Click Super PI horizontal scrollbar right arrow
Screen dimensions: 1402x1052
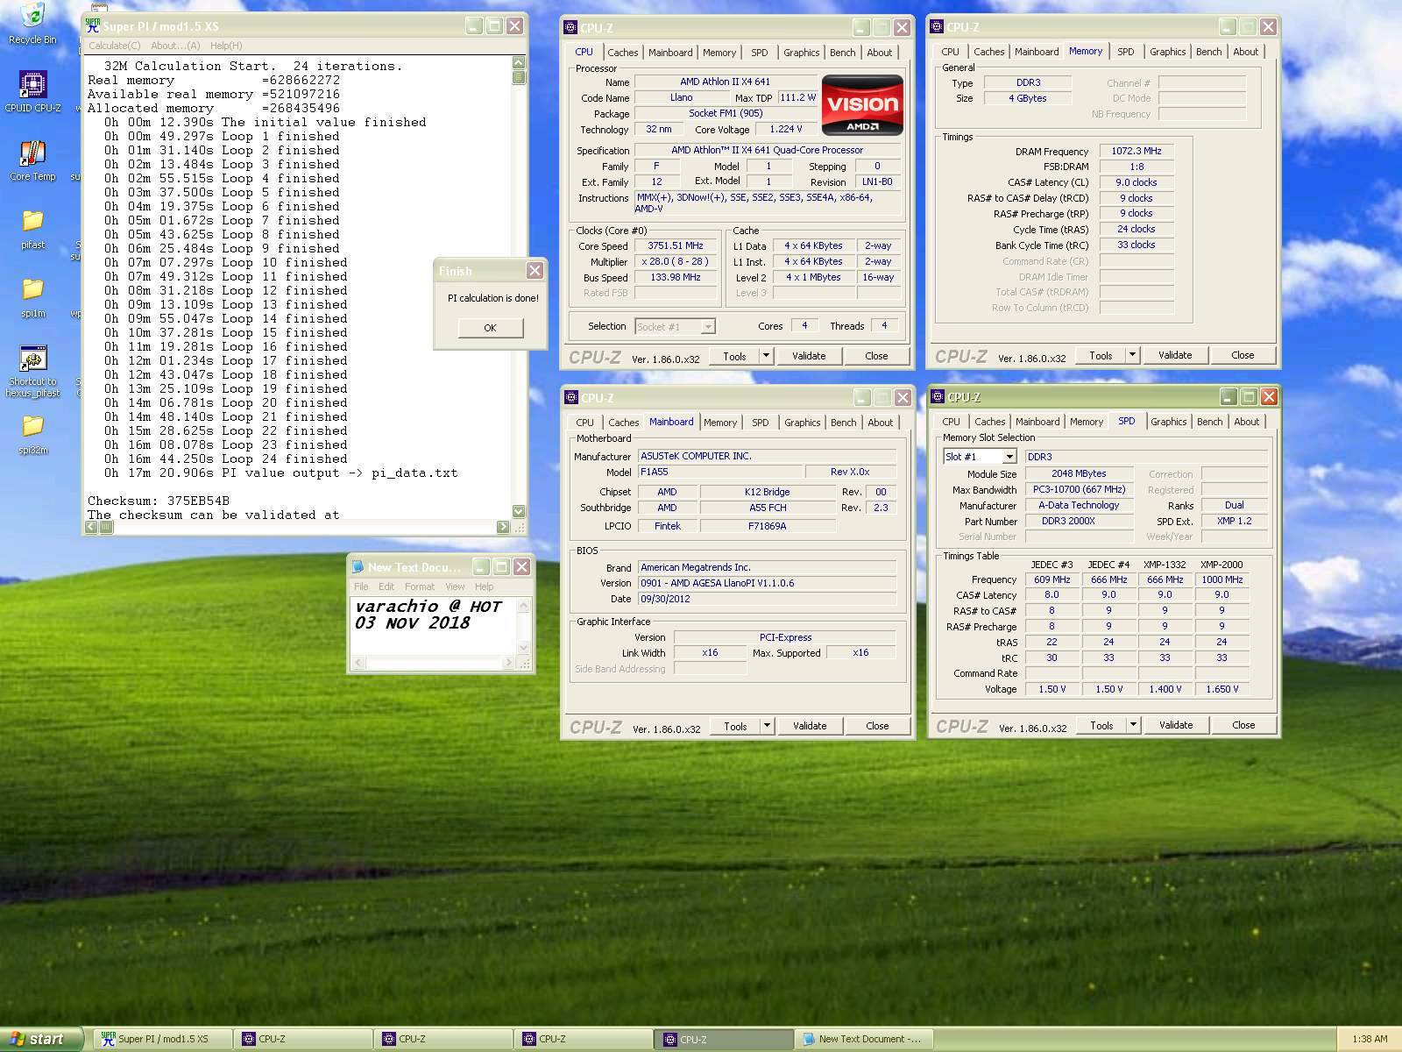click(x=503, y=527)
